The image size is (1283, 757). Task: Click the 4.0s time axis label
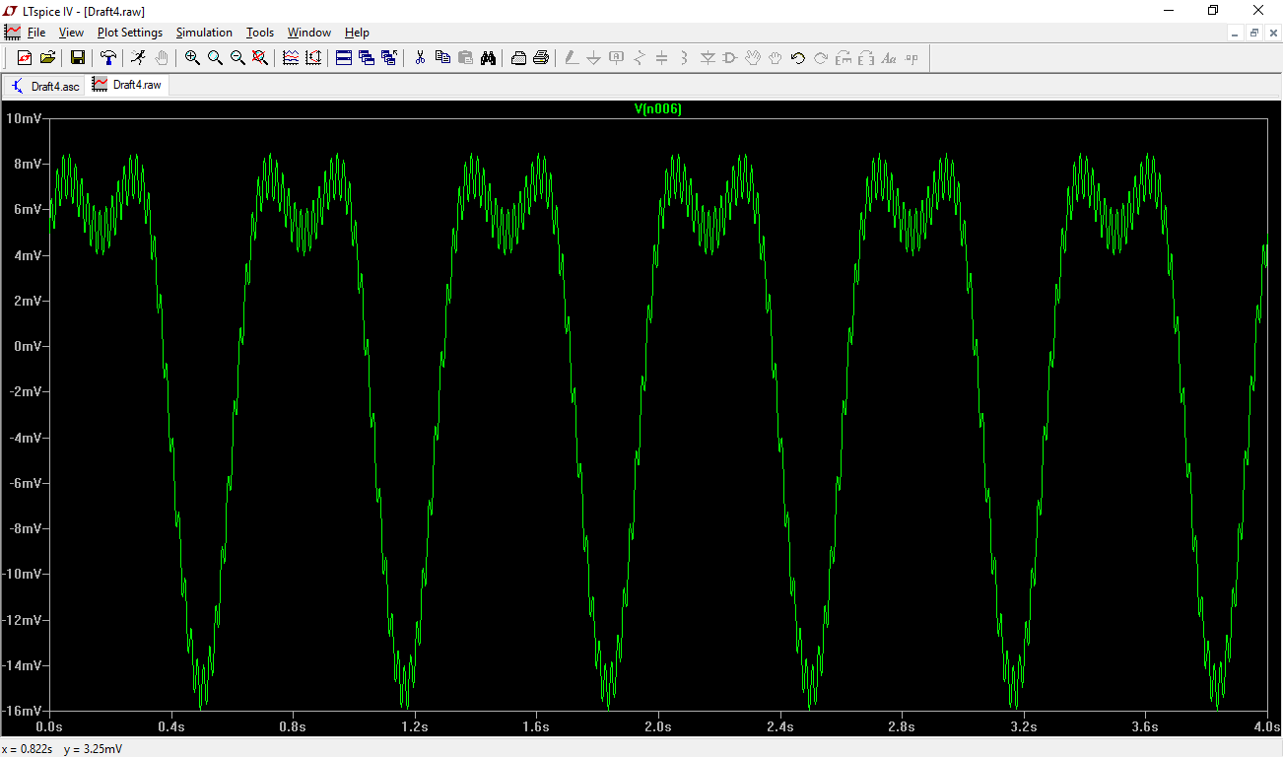[1267, 726]
